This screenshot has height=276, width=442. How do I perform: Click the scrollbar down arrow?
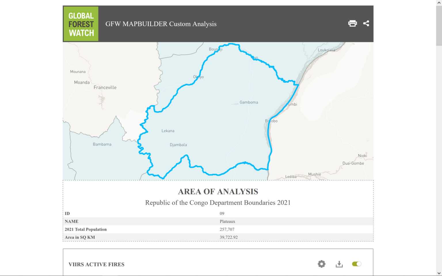[x=440, y=273]
